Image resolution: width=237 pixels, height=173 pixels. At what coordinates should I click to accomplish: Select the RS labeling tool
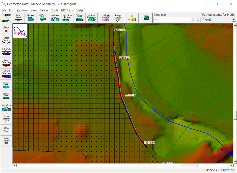[132, 18]
